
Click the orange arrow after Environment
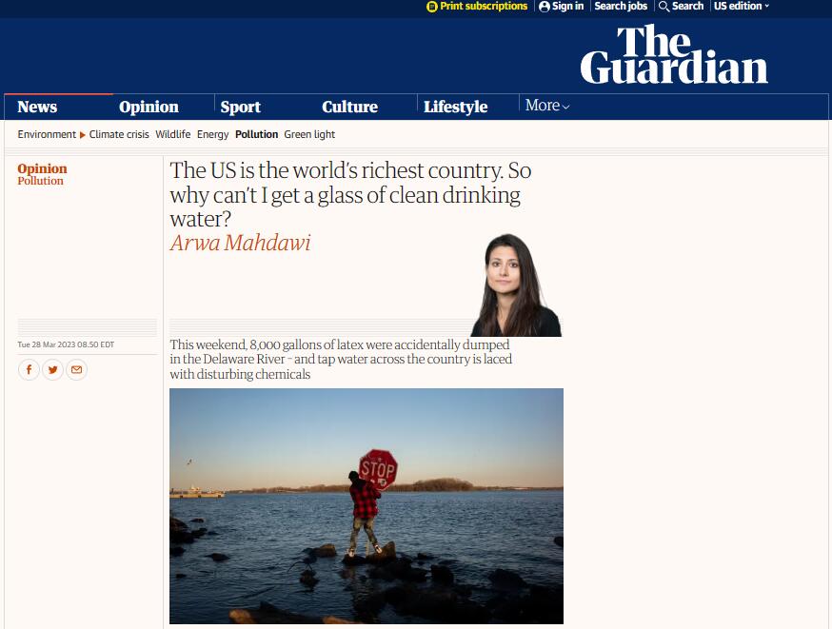pyautogui.click(x=82, y=135)
